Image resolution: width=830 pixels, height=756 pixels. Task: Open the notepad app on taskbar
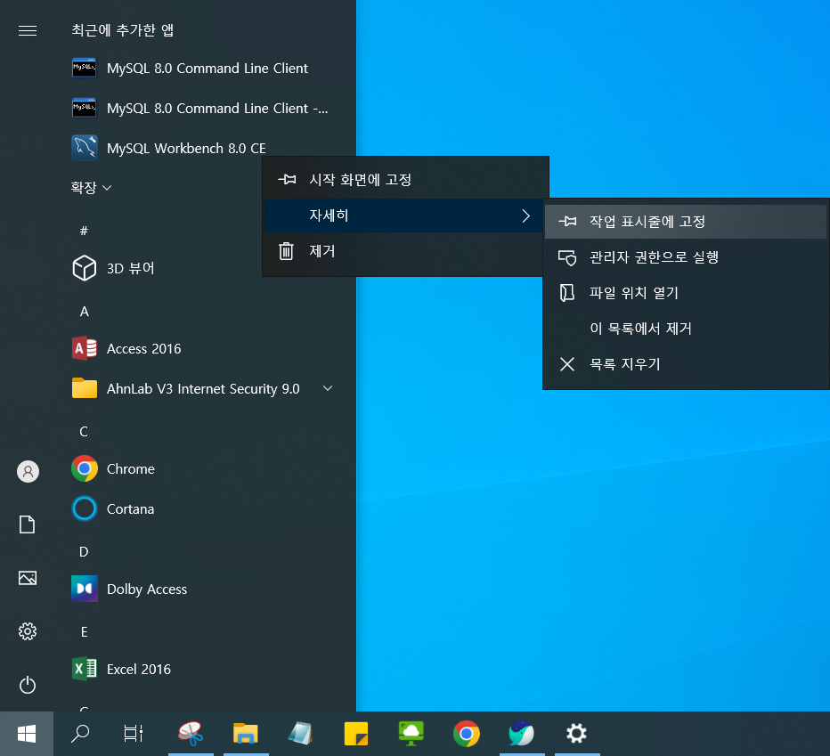click(301, 734)
